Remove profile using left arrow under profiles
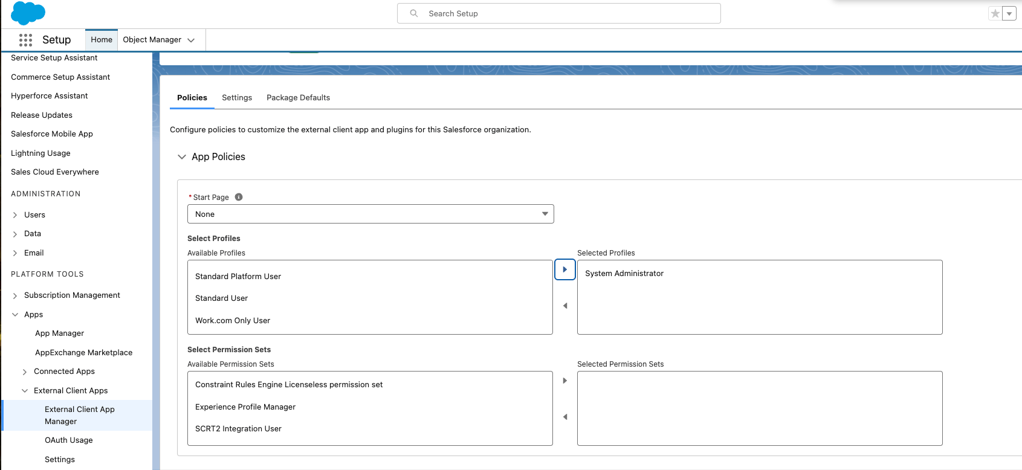The image size is (1022, 470). pos(565,306)
